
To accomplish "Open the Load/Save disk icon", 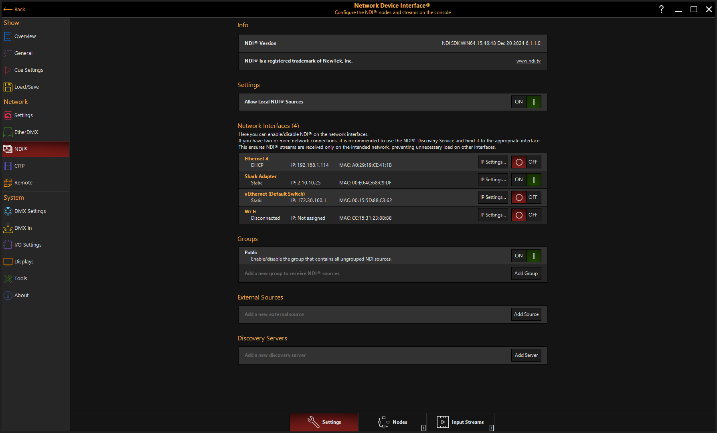I will (x=8, y=87).
